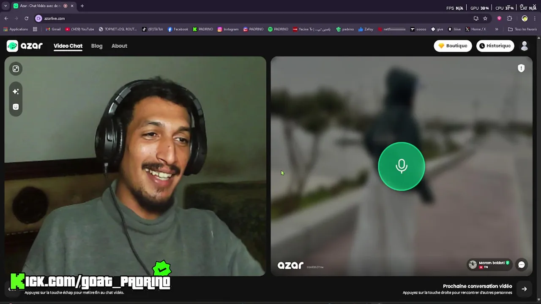
Task: Open the pink shield extension icon
Action: click(x=499, y=19)
